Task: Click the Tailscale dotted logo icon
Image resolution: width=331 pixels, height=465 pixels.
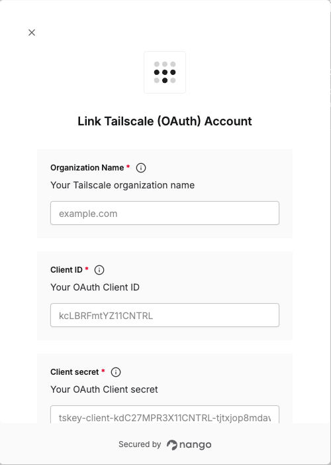Action: [165, 72]
